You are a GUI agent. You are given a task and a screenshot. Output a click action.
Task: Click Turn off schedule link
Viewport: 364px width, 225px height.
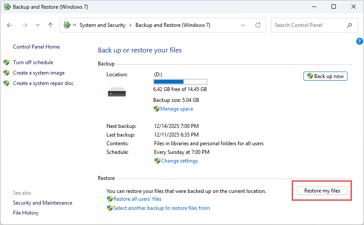pyautogui.click(x=33, y=62)
